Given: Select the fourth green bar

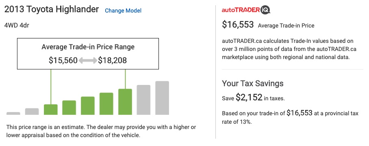Looking at the screenshot, I should [106, 104].
